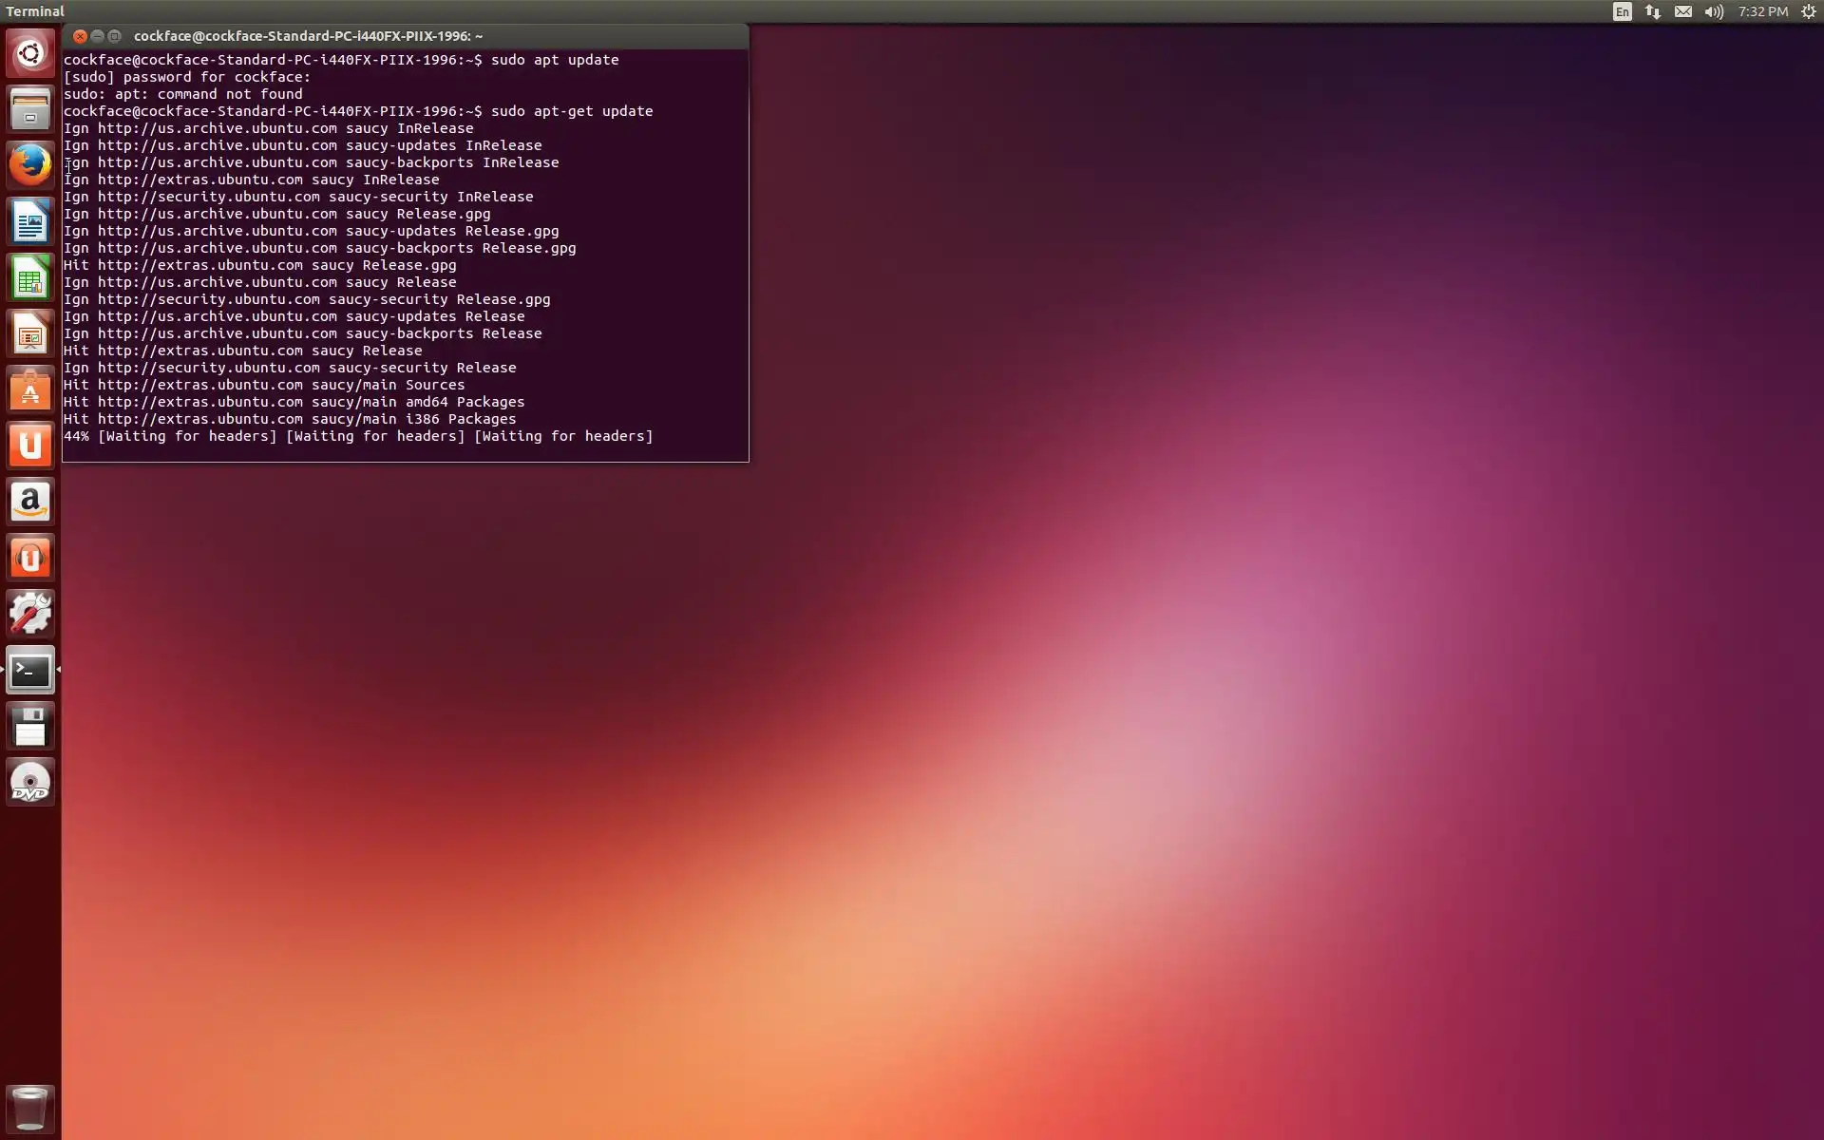Open the Files manager in launcher
The width and height of the screenshot is (1824, 1140).
[x=30, y=109]
